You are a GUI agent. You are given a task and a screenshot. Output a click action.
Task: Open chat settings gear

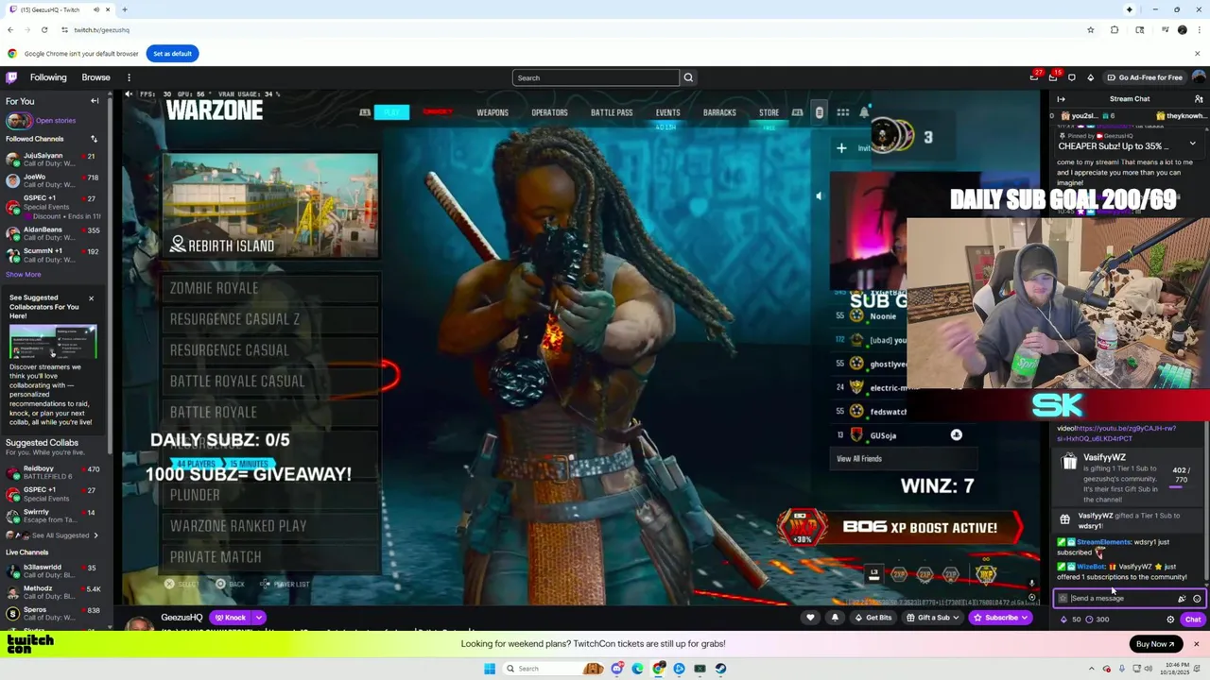coord(1170,620)
